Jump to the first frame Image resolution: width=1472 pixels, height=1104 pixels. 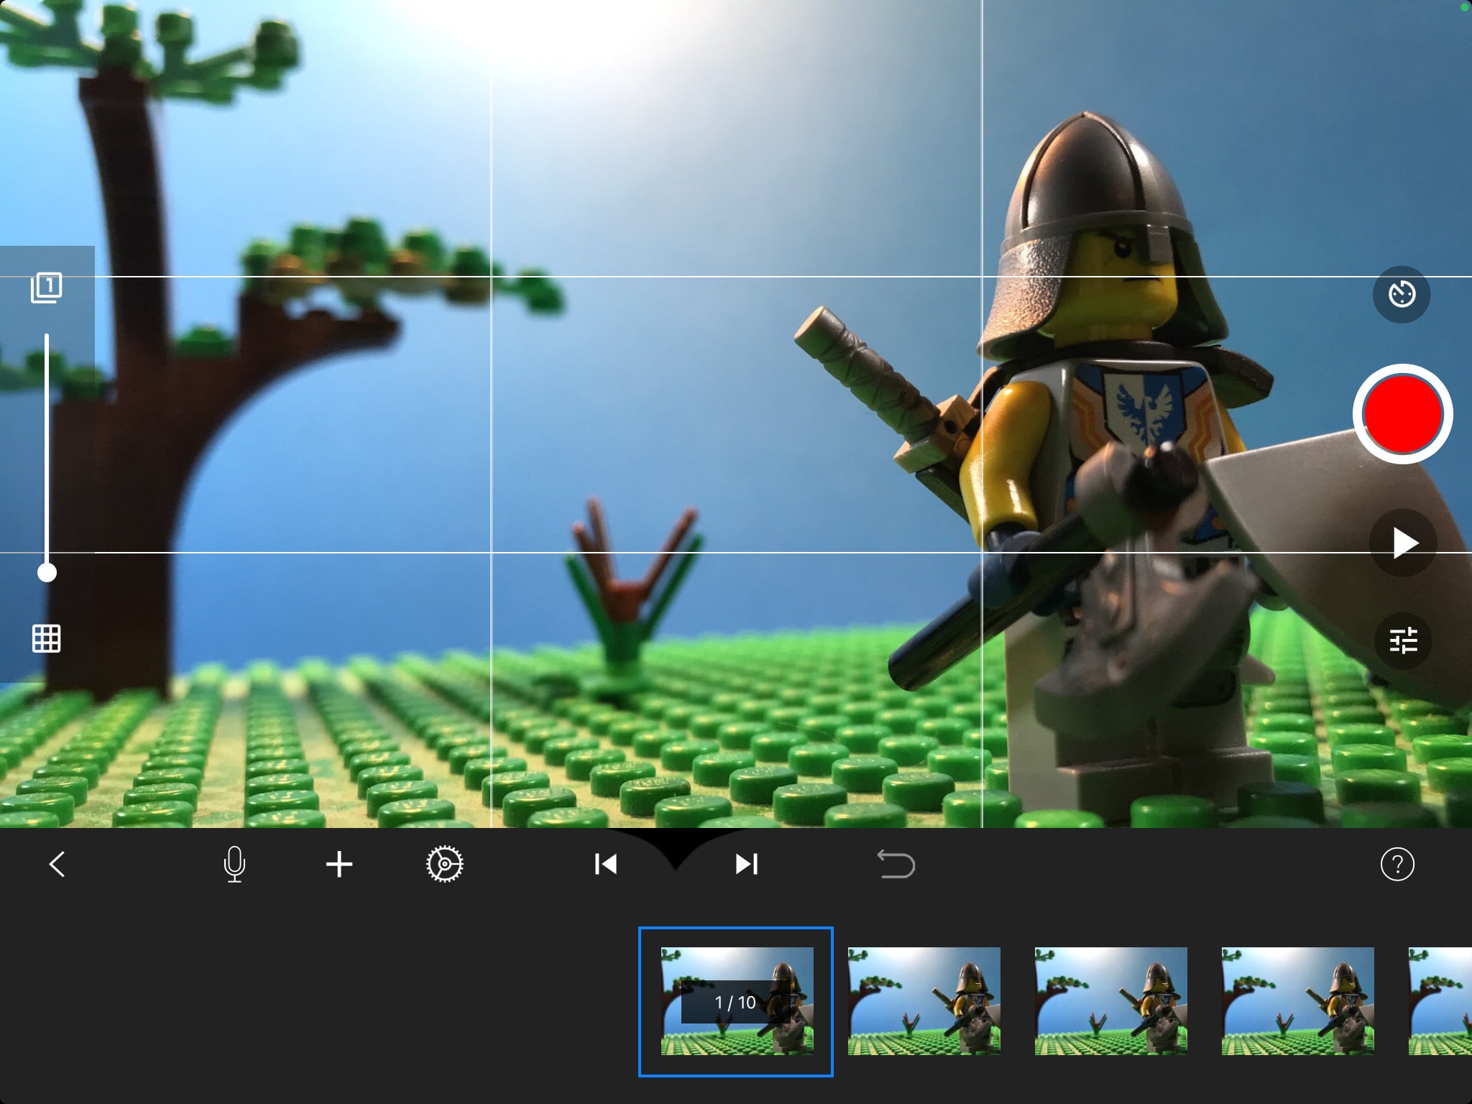605,864
